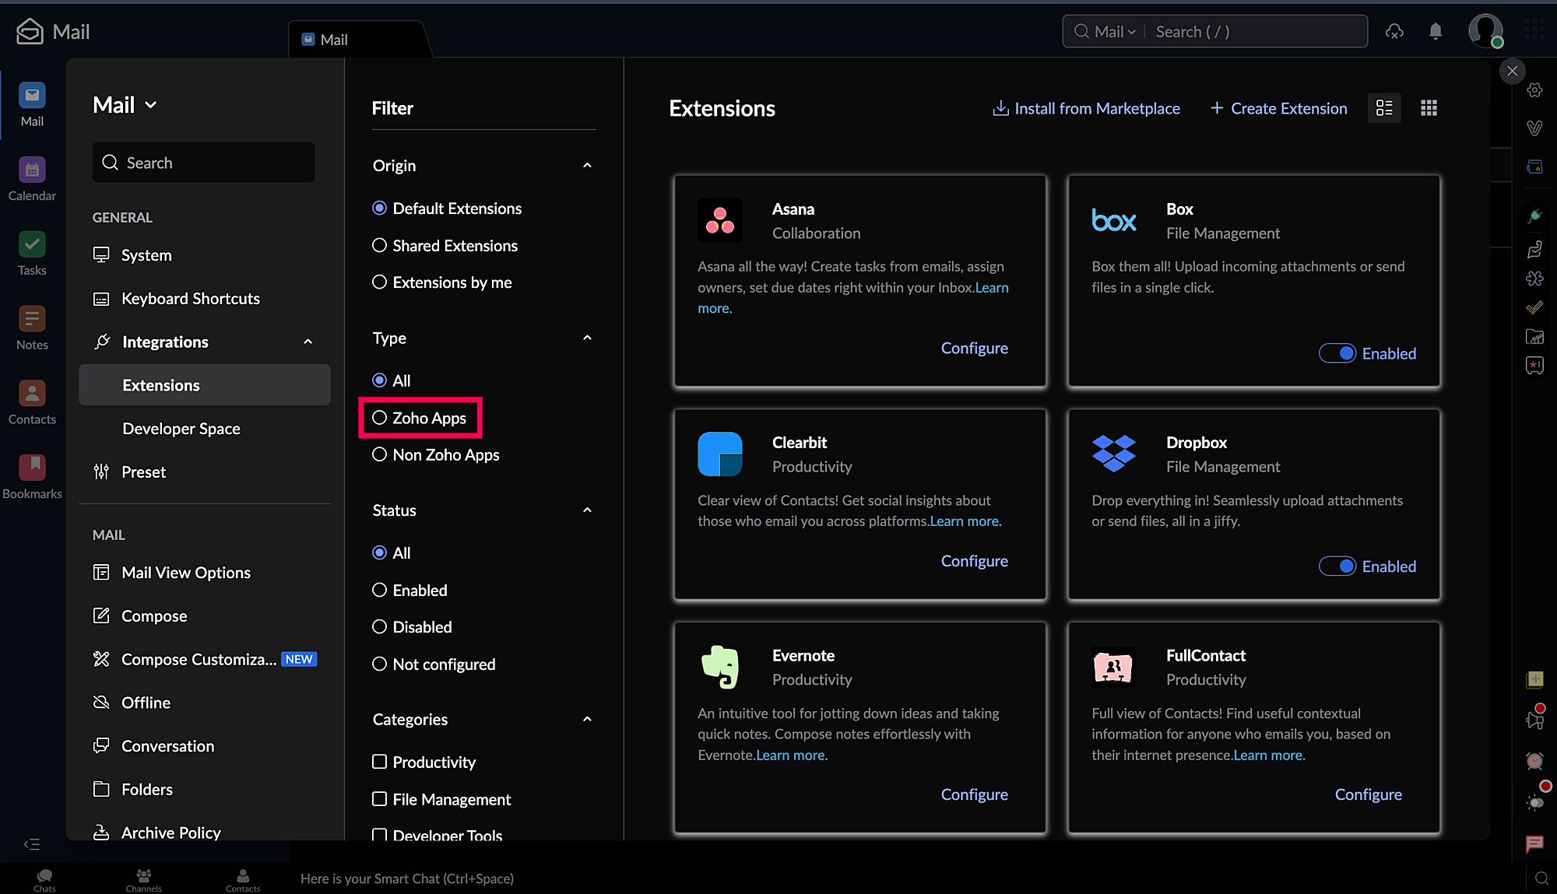Open the Notes app icon
1557x894 pixels.
click(x=32, y=328)
